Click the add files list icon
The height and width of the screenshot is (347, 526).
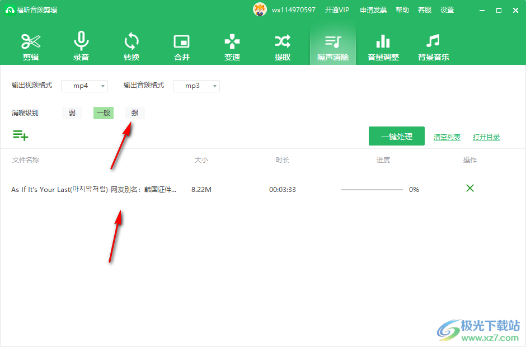(x=20, y=135)
